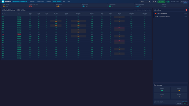Click the Availability 90.0 KPI card
Viewport: 189px width, 106px height.
tap(68, 5)
